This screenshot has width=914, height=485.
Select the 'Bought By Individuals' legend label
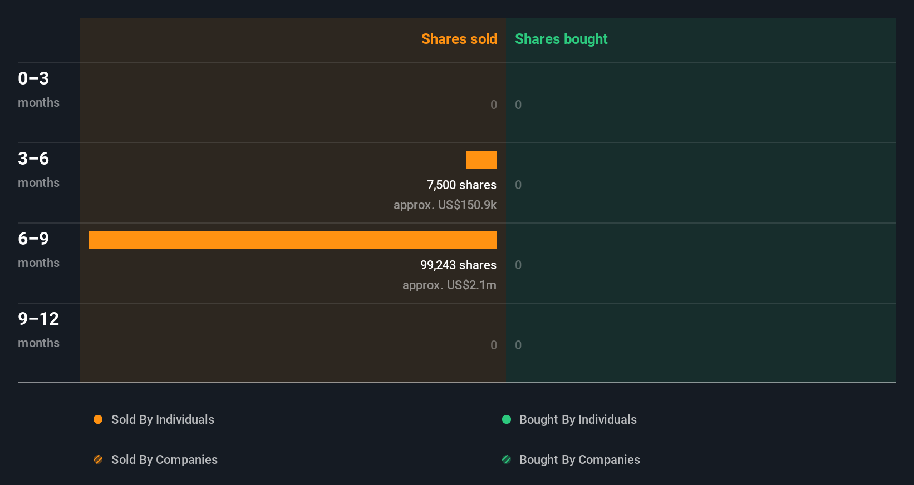[578, 420]
